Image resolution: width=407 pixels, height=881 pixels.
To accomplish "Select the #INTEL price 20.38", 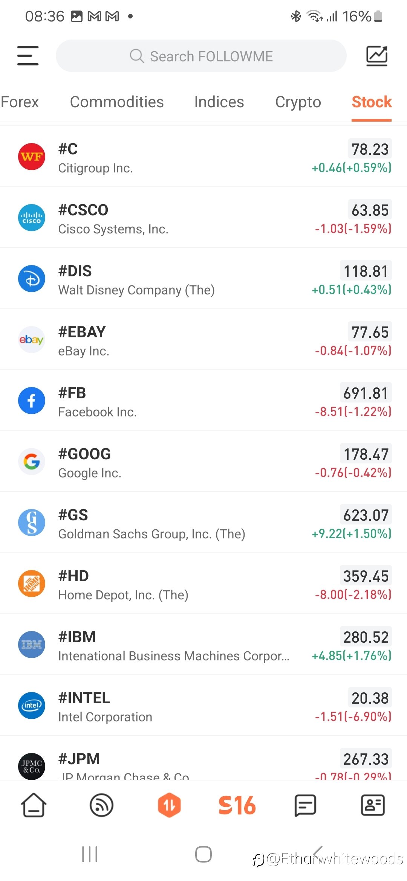I will [x=370, y=698].
